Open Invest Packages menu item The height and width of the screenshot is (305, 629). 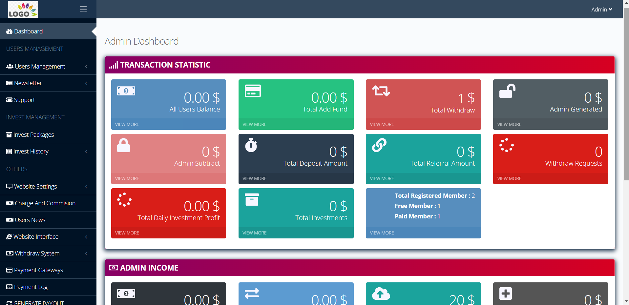point(48,135)
